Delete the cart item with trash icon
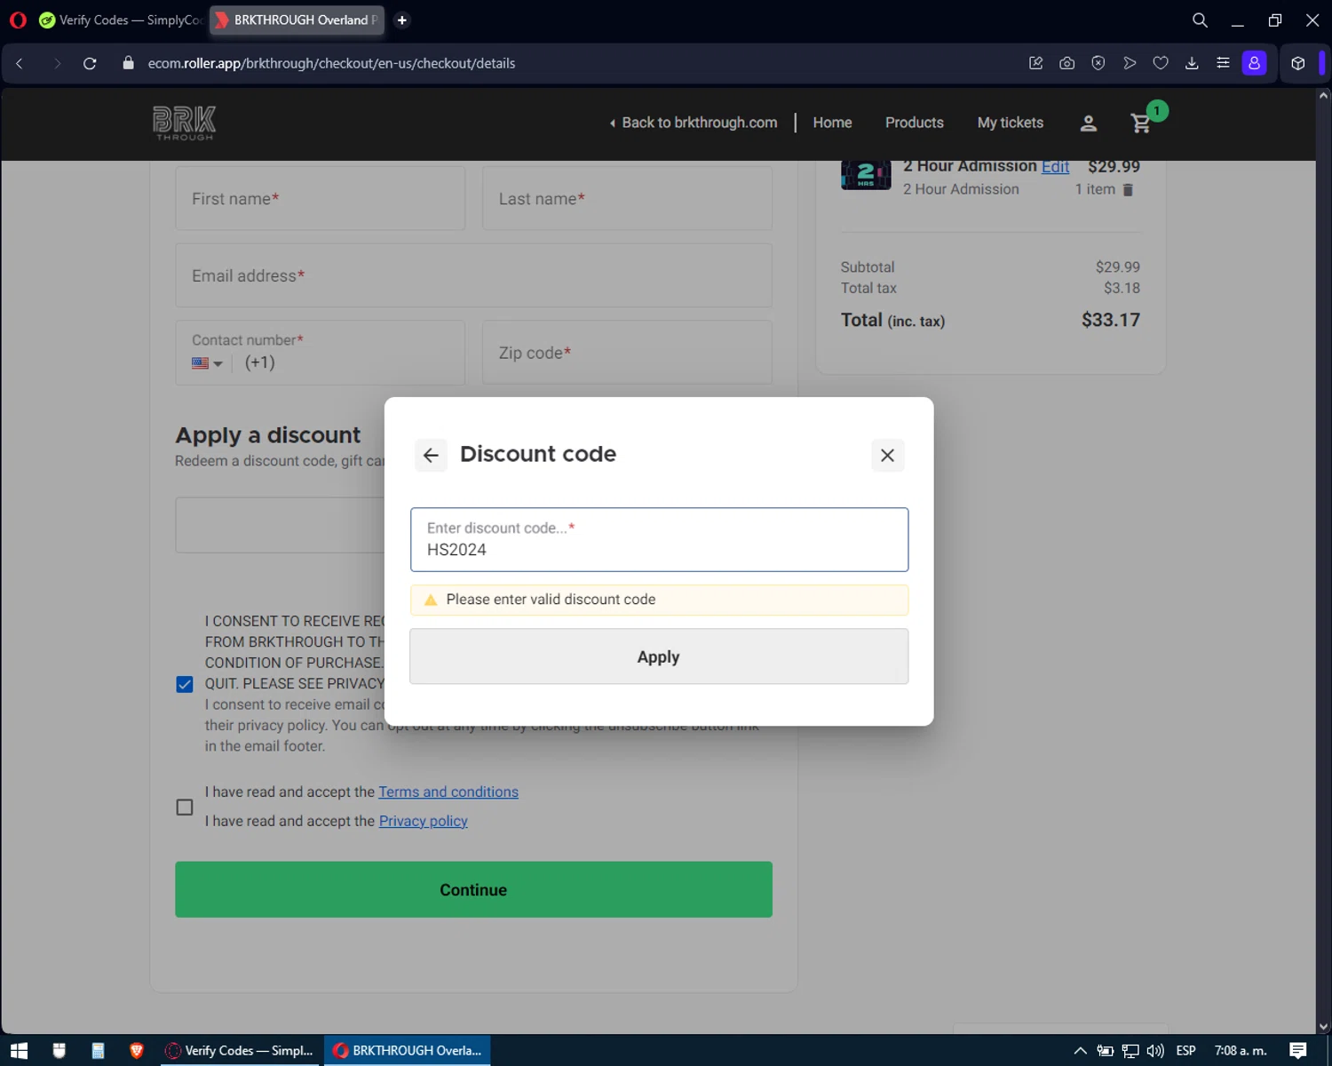1332x1066 pixels. (x=1128, y=190)
